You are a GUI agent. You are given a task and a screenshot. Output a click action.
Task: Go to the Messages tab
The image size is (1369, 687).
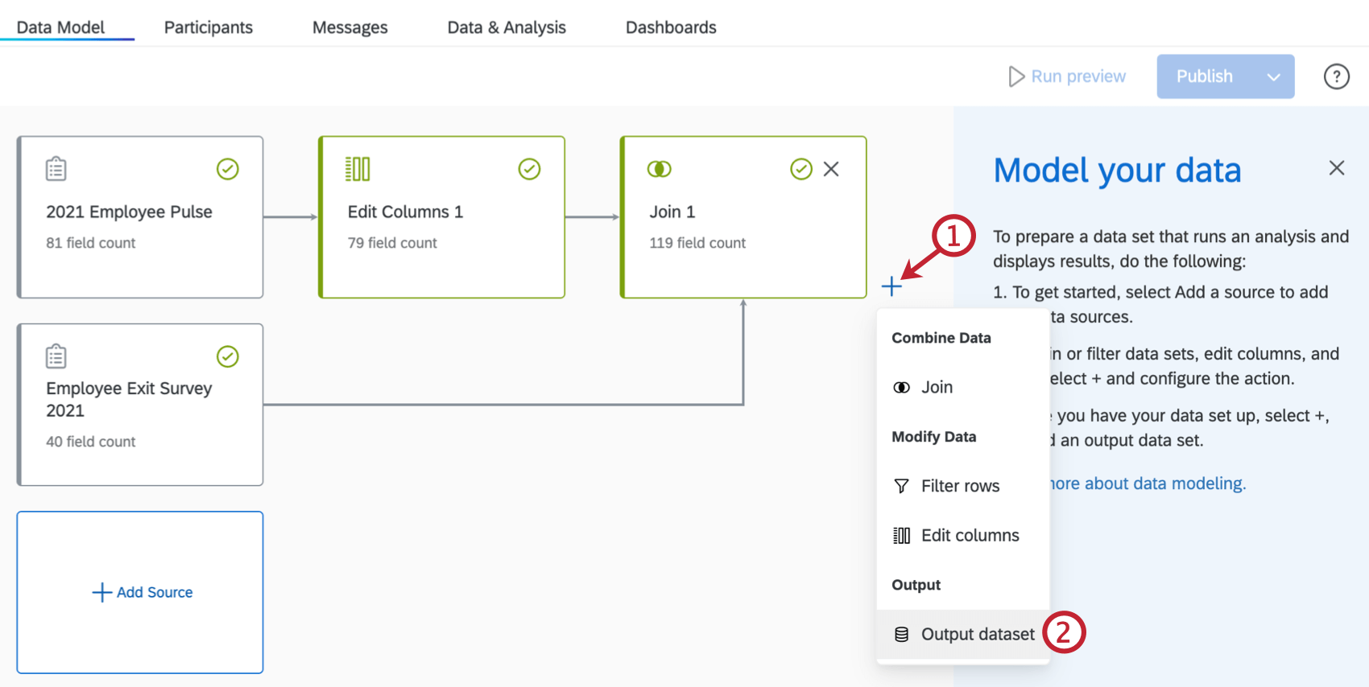349,27
